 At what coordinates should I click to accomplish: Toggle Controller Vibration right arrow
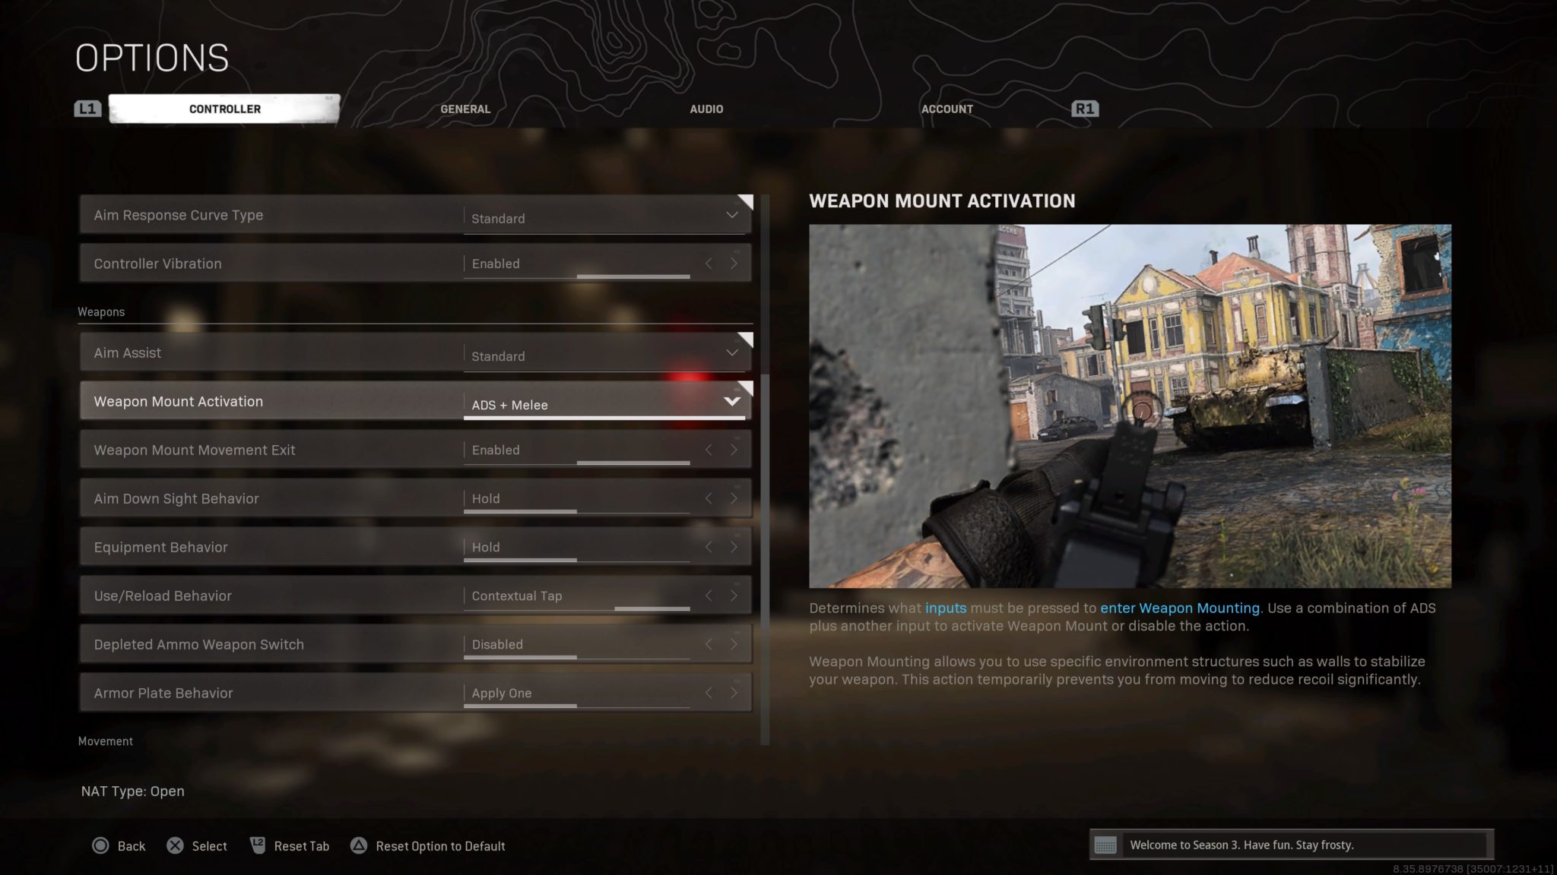734,263
